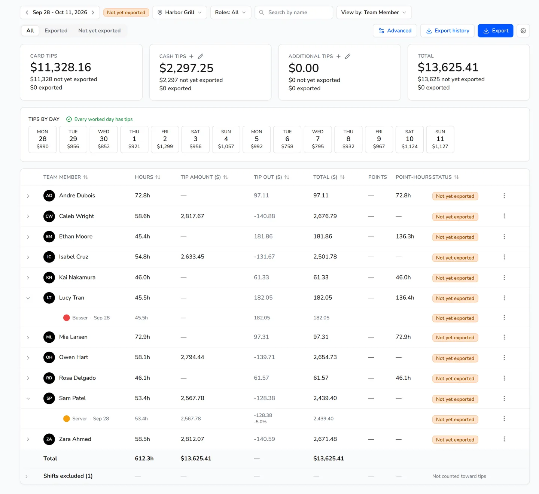This screenshot has height=494, width=539.
Task: Click Kai Nakamura status badge
Action: click(x=455, y=278)
